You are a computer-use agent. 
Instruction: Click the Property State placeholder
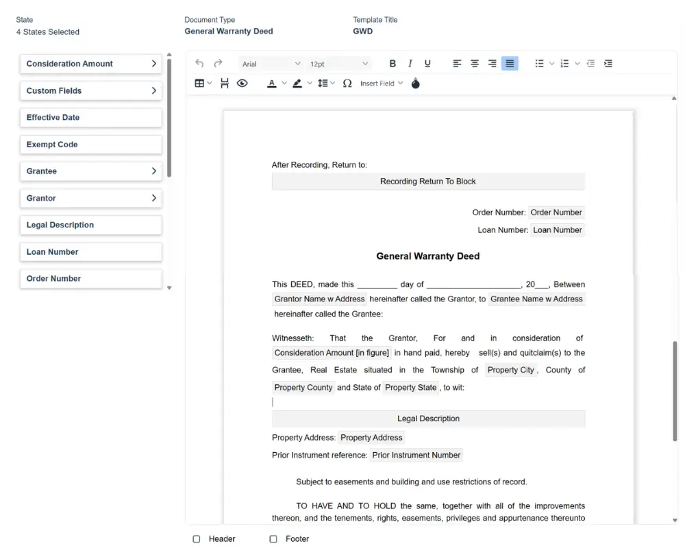point(410,387)
